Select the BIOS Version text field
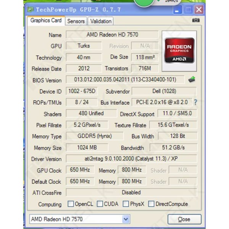The width and height of the screenshot is (229, 229). pos(125,80)
